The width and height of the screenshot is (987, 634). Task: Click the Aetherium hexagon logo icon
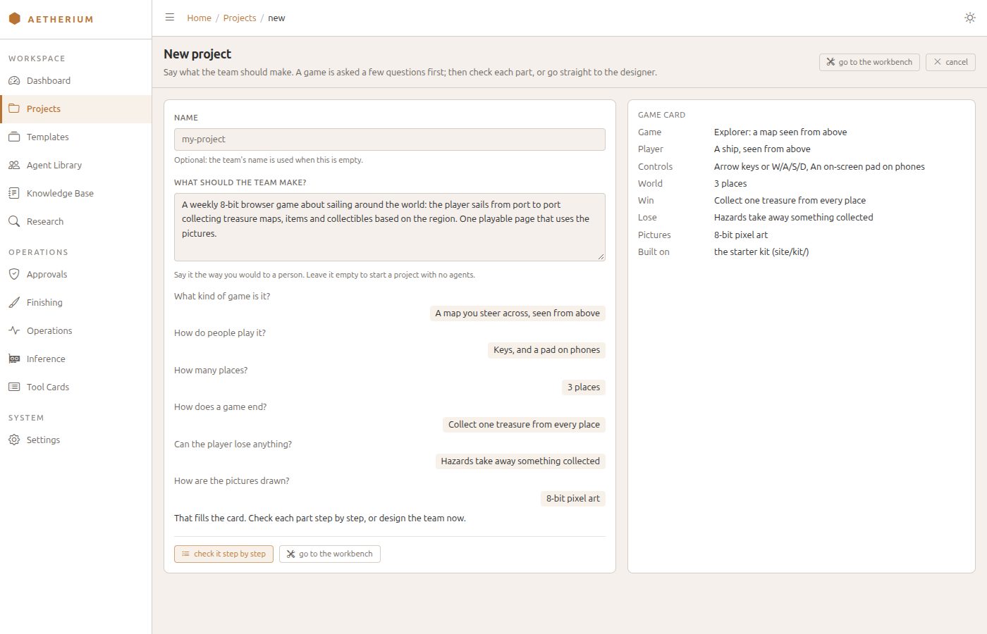point(14,18)
